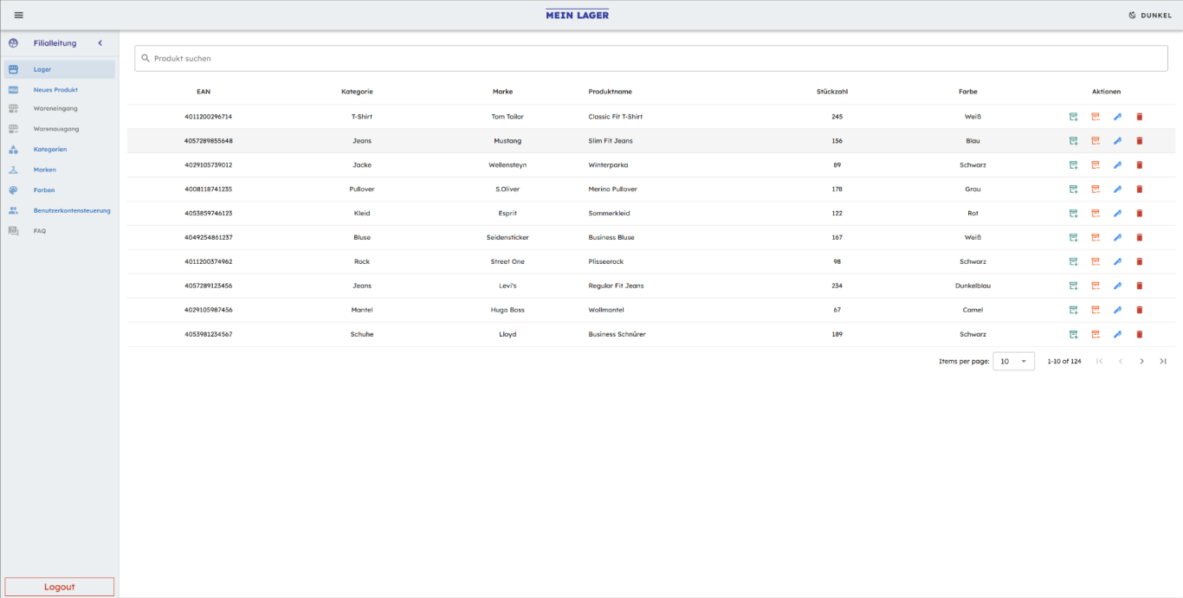Toggle dark mode with the Dunkel control
This screenshot has height=598, width=1183.
(1148, 15)
